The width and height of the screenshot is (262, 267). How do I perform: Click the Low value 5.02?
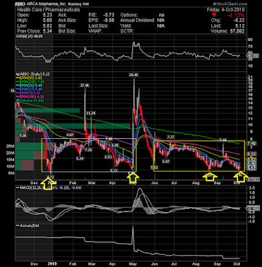(x=48, y=26)
